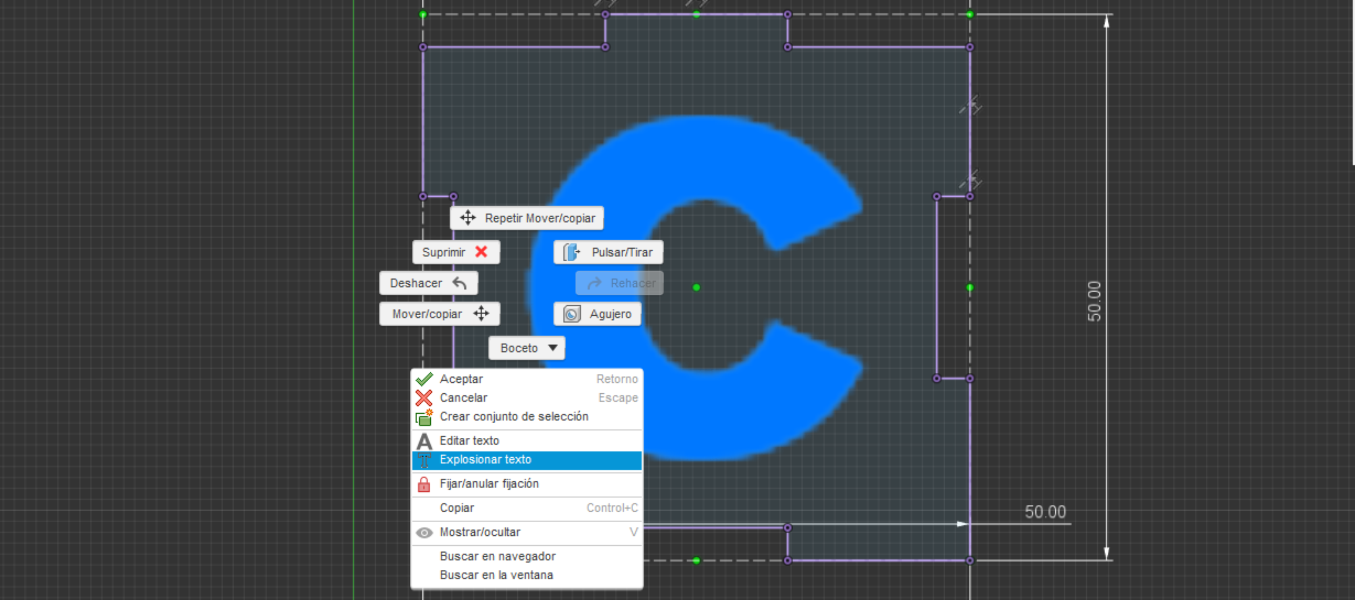The image size is (1355, 600).
Task: Click the Mover/copiar cross-arrows icon
Action: pyautogui.click(x=481, y=314)
